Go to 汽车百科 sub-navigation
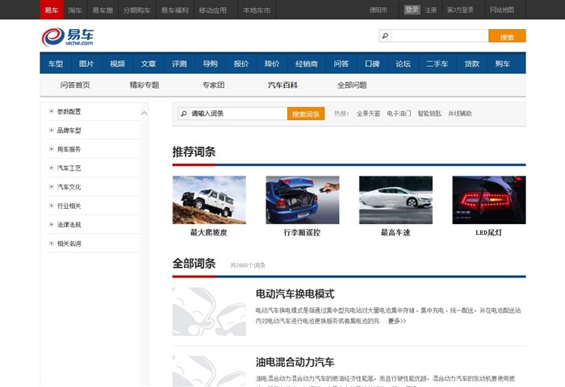The image size is (565, 387). pyautogui.click(x=282, y=85)
